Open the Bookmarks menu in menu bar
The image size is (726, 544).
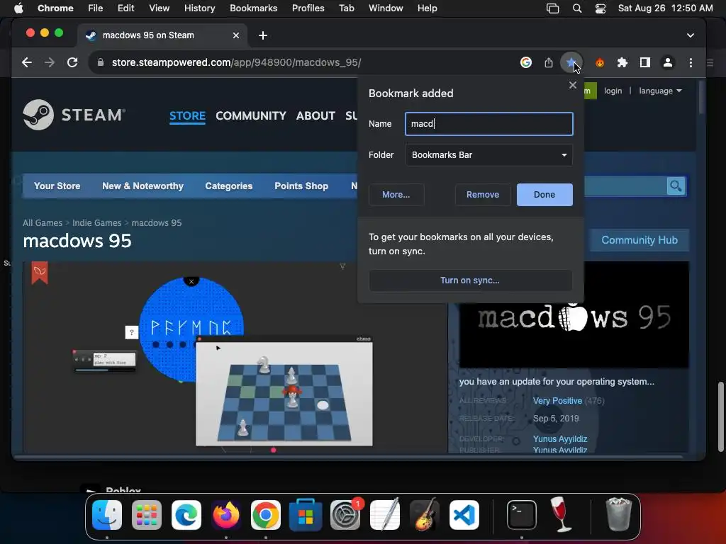click(x=253, y=8)
